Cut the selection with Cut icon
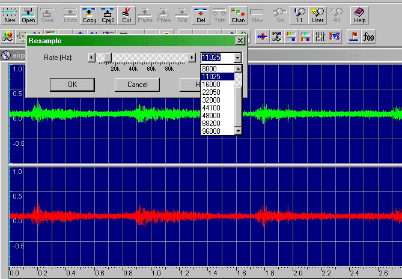The height and width of the screenshot is (279, 402). [127, 16]
